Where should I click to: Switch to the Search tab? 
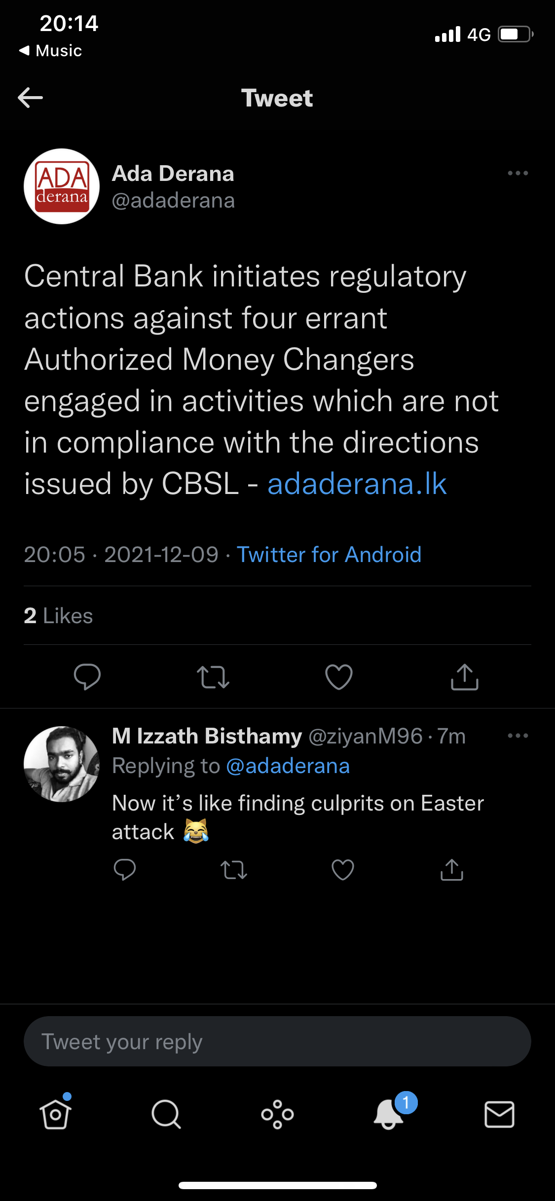(166, 1114)
